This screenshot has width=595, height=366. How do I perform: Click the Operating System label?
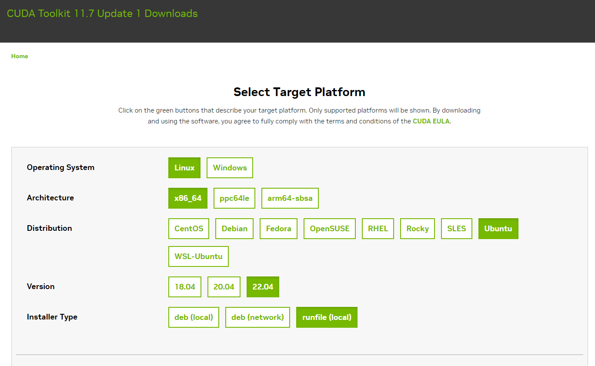coord(60,167)
